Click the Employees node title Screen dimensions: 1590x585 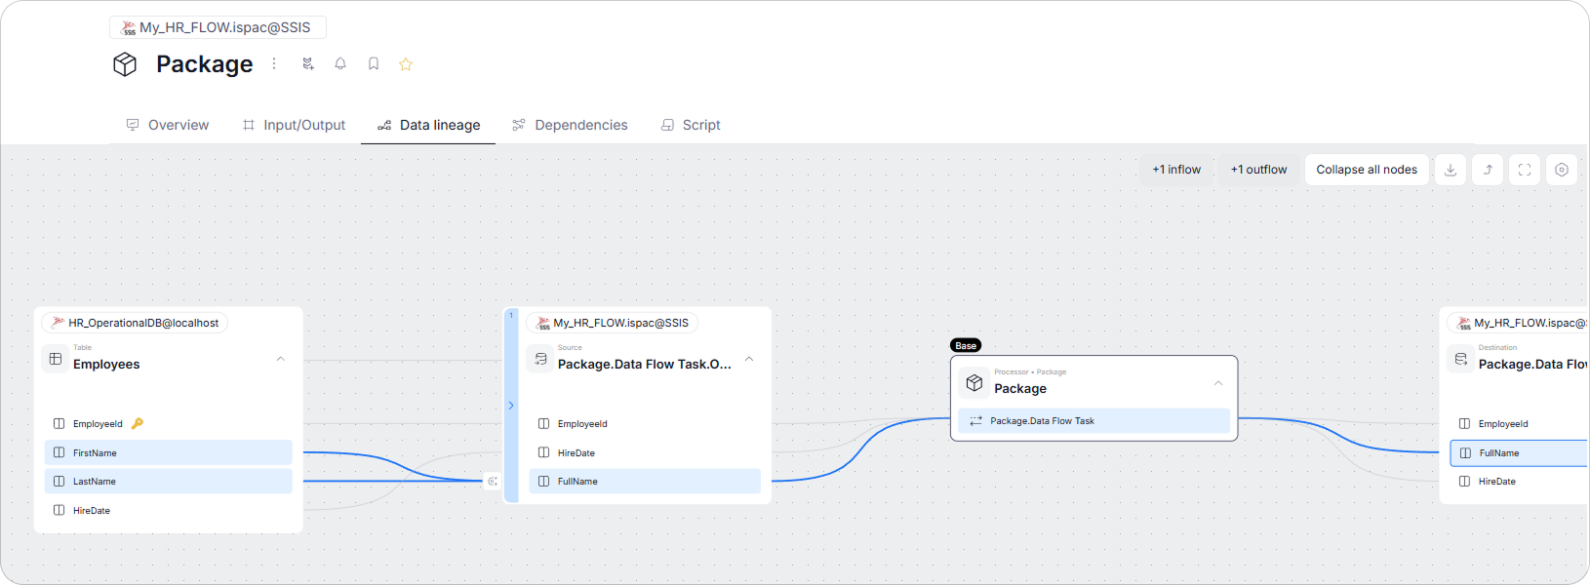pos(106,364)
